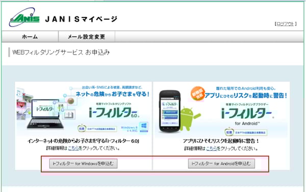The image size is (306, 192).
Task: Click the orange burst badge on the Android banner
Action: click(x=197, y=94)
